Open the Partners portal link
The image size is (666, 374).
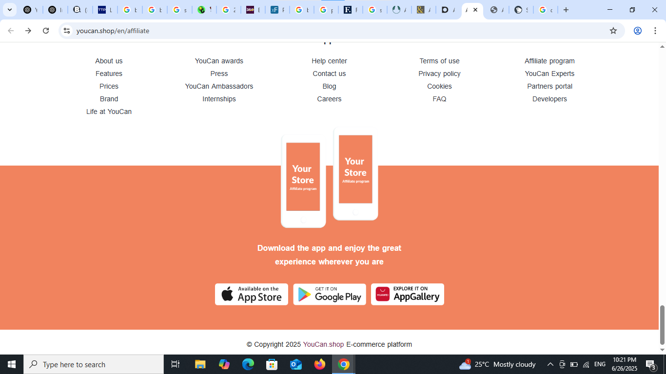pos(549,86)
